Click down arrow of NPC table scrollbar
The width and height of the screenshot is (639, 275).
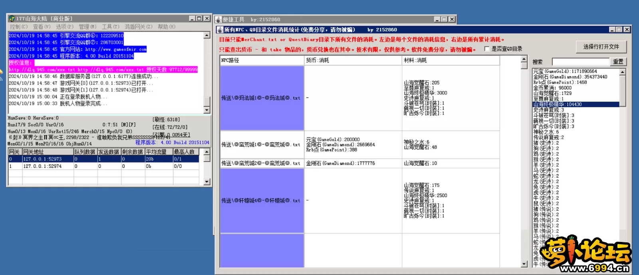click(x=524, y=264)
